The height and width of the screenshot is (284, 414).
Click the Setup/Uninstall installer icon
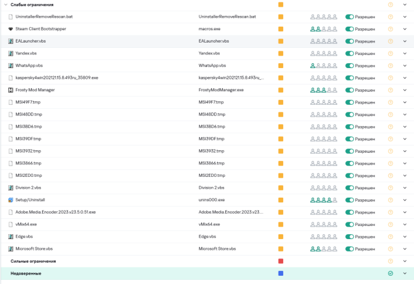click(11, 200)
